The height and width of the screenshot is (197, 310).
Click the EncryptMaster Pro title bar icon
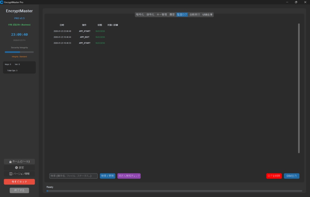(x=2, y=2)
